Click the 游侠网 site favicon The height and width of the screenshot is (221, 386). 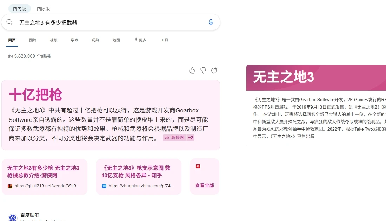[x=10, y=186]
